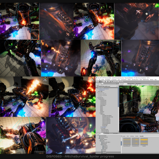Open the Edit menu
The height and width of the screenshot is (159, 159).
(100, 79)
